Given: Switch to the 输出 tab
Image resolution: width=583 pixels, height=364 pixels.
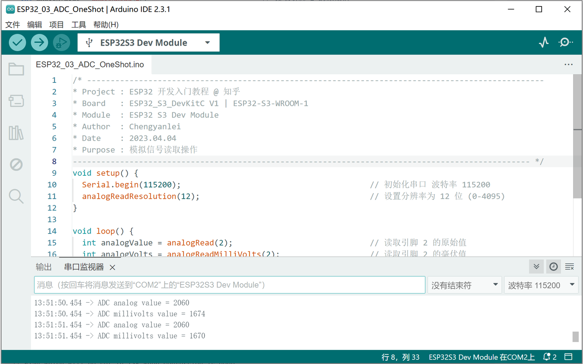Looking at the screenshot, I should point(44,267).
